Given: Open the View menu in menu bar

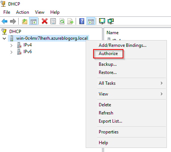Looking at the screenshot, I should coord(39,12).
